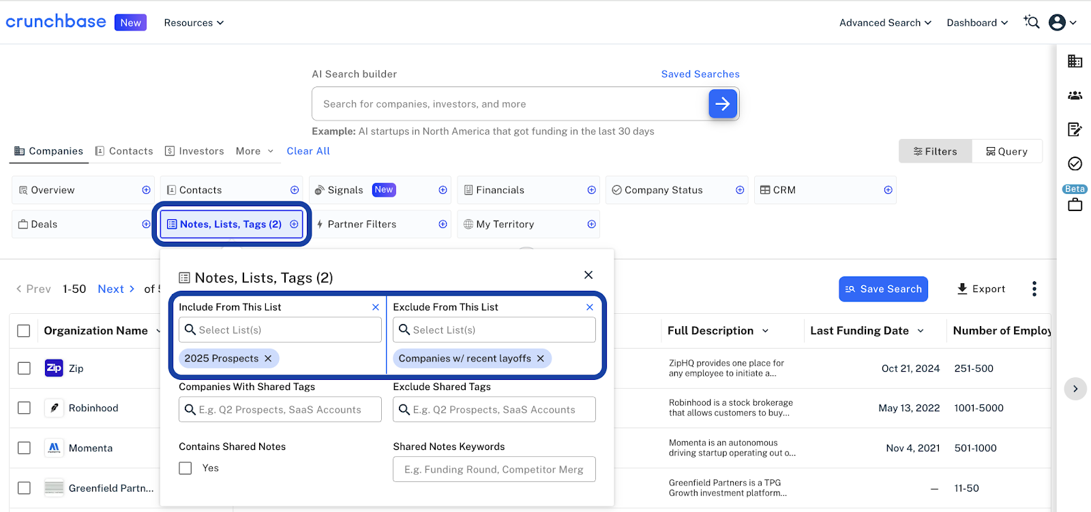The height and width of the screenshot is (512, 1091).
Task: Switch to the Investors tab
Action: pyautogui.click(x=194, y=151)
